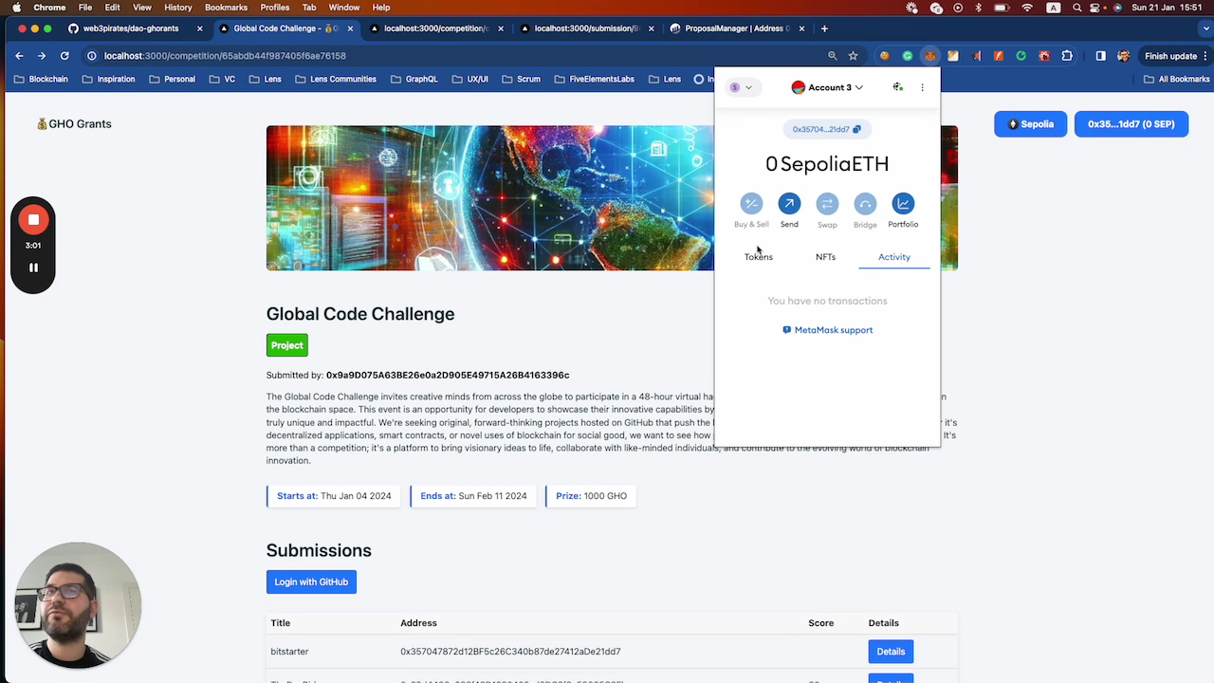Pause the screen recording
This screenshot has height=683, width=1214.
(x=33, y=268)
